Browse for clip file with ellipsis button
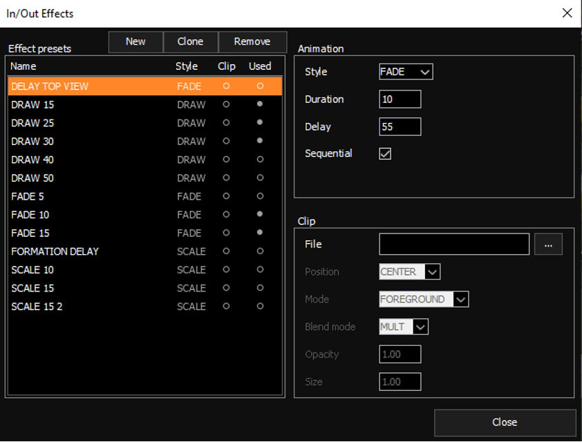The width and height of the screenshot is (582, 442). coord(548,244)
